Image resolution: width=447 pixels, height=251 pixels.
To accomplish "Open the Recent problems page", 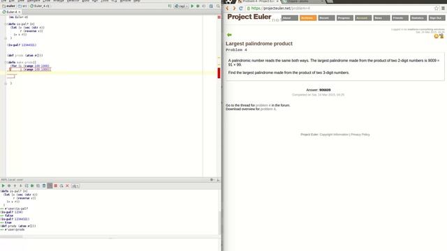I will coord(326,18).
